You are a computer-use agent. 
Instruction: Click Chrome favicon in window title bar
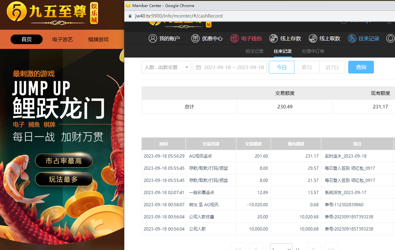point(128,5)
